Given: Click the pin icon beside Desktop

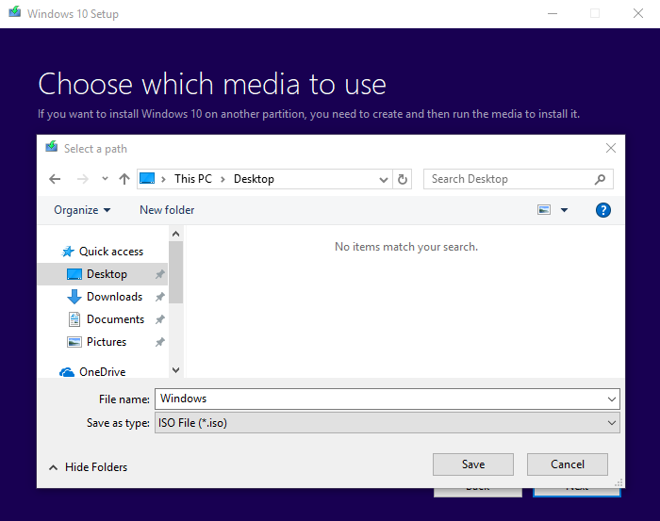Looking at the screenshot, I should [159, 274].
